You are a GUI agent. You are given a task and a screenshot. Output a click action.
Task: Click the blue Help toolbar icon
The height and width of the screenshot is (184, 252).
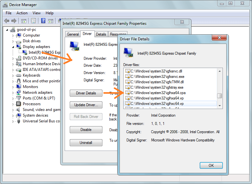pyautogui.click(x=43, y=21)
